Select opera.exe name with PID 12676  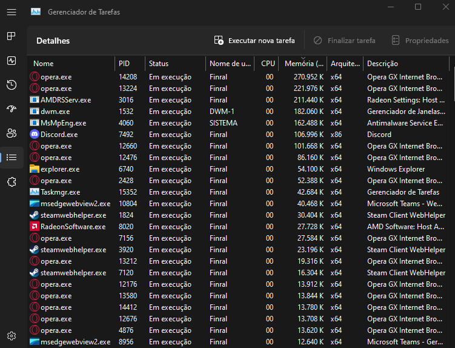(x=56, y=319)
